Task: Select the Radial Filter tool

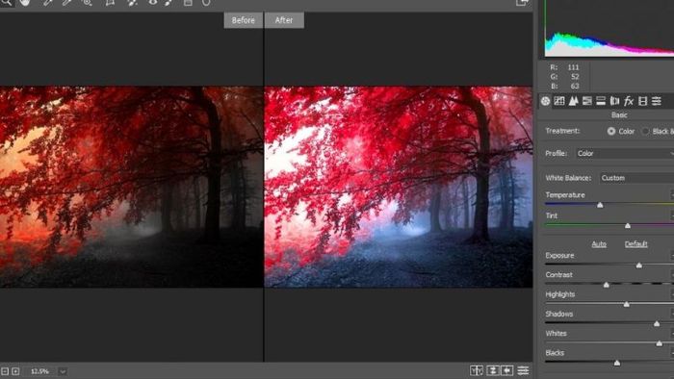Action: click(x=206, y=2)
